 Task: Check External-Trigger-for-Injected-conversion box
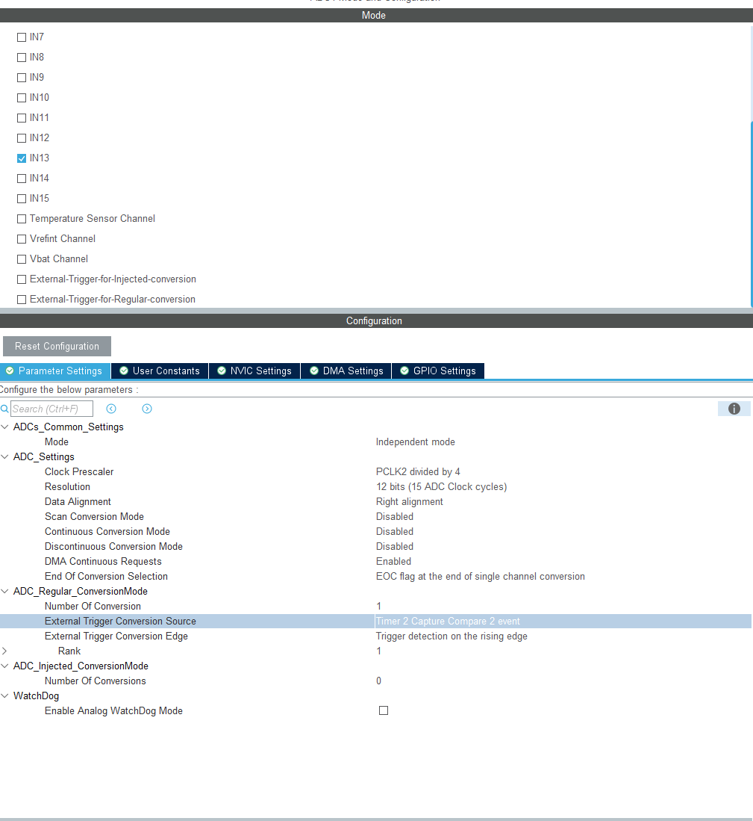pyautogui.click(x=22, y=279)
